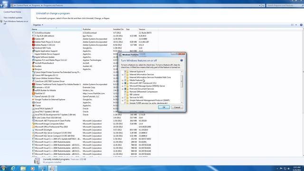The width and height of the screenshot is (304, 171).
Task: Toggle the Media Features checkbox
Action: click(x=125, y=80)
